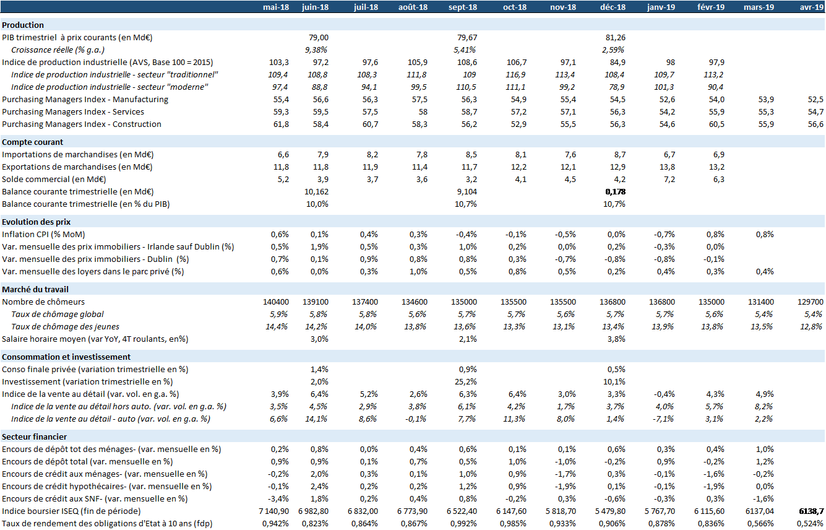
Task: Select the Secteur financier heading
Action: 34,437
